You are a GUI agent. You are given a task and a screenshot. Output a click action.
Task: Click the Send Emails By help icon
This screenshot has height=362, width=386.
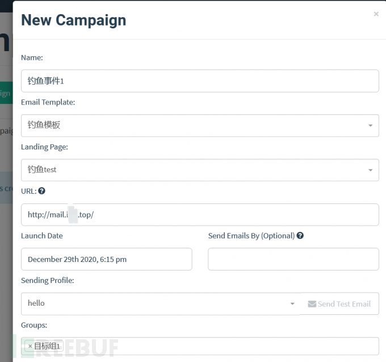click(x=300, y=236)
